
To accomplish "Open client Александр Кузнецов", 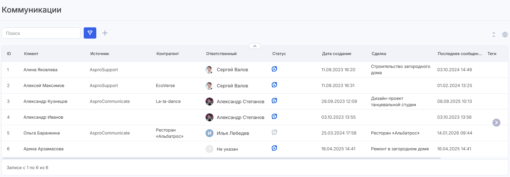I will (45, 102).
